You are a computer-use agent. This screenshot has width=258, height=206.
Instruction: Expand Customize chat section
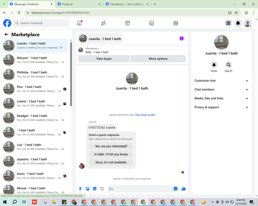221,81
